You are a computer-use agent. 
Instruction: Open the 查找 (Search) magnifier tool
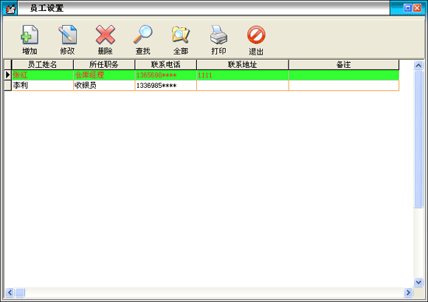pyautogui.click(x=143, y=35)
